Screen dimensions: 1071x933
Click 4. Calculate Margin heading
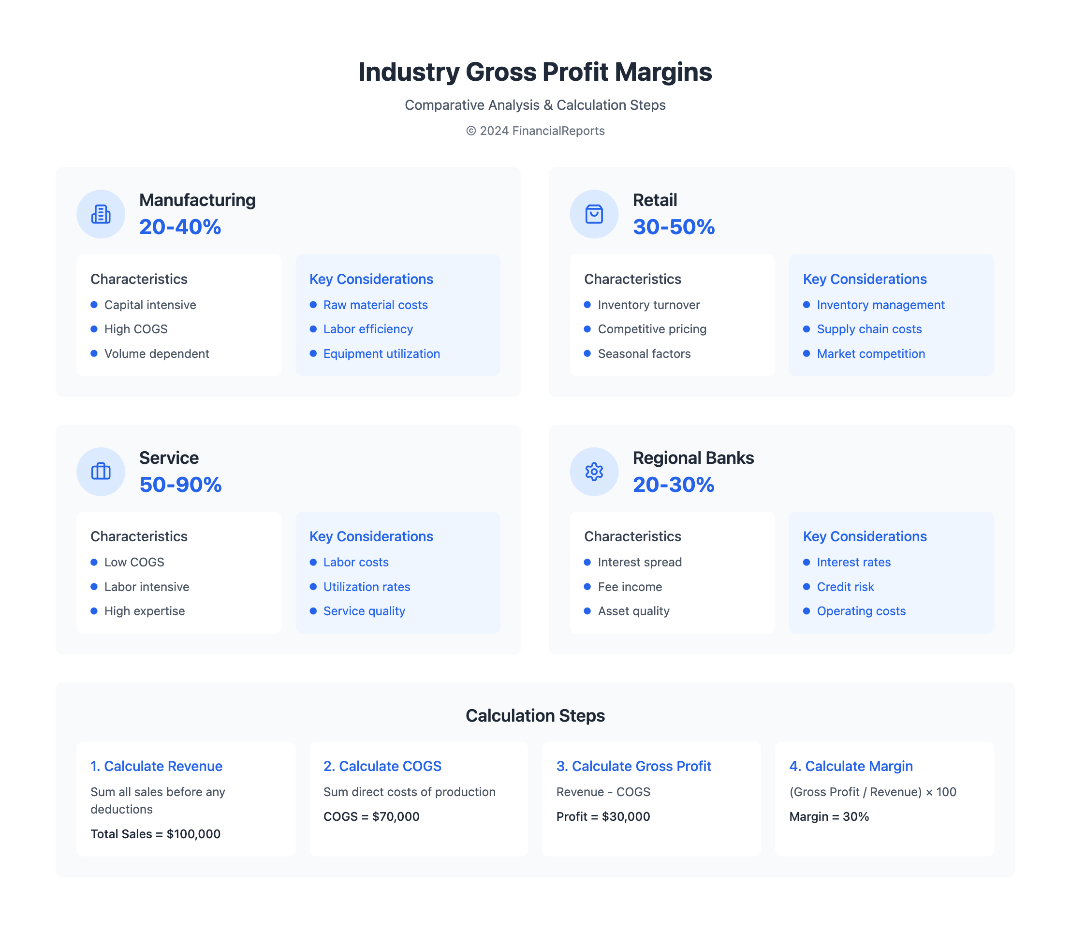[x=851, y=766]
